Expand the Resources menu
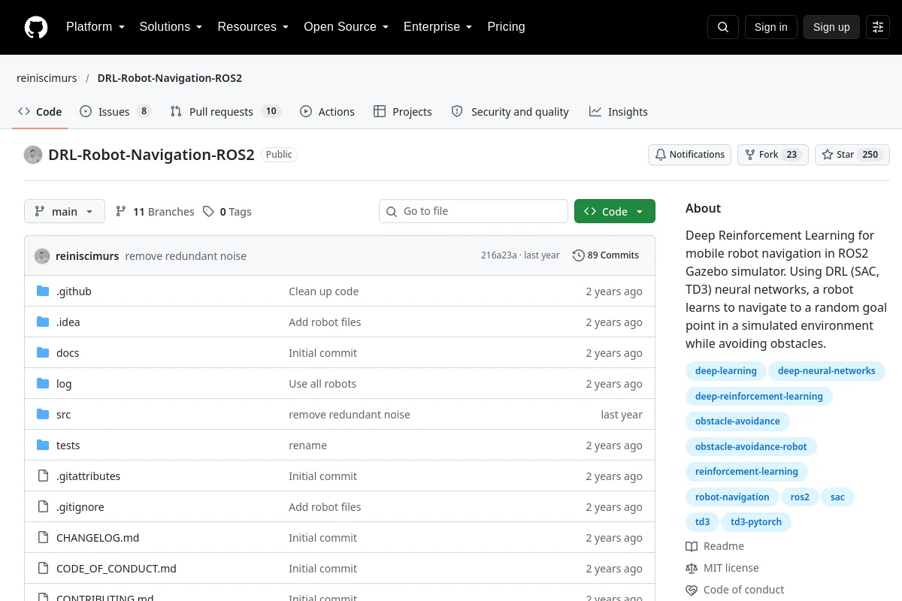The width and height of the screenshot is (902, 601). pos(253,27)
